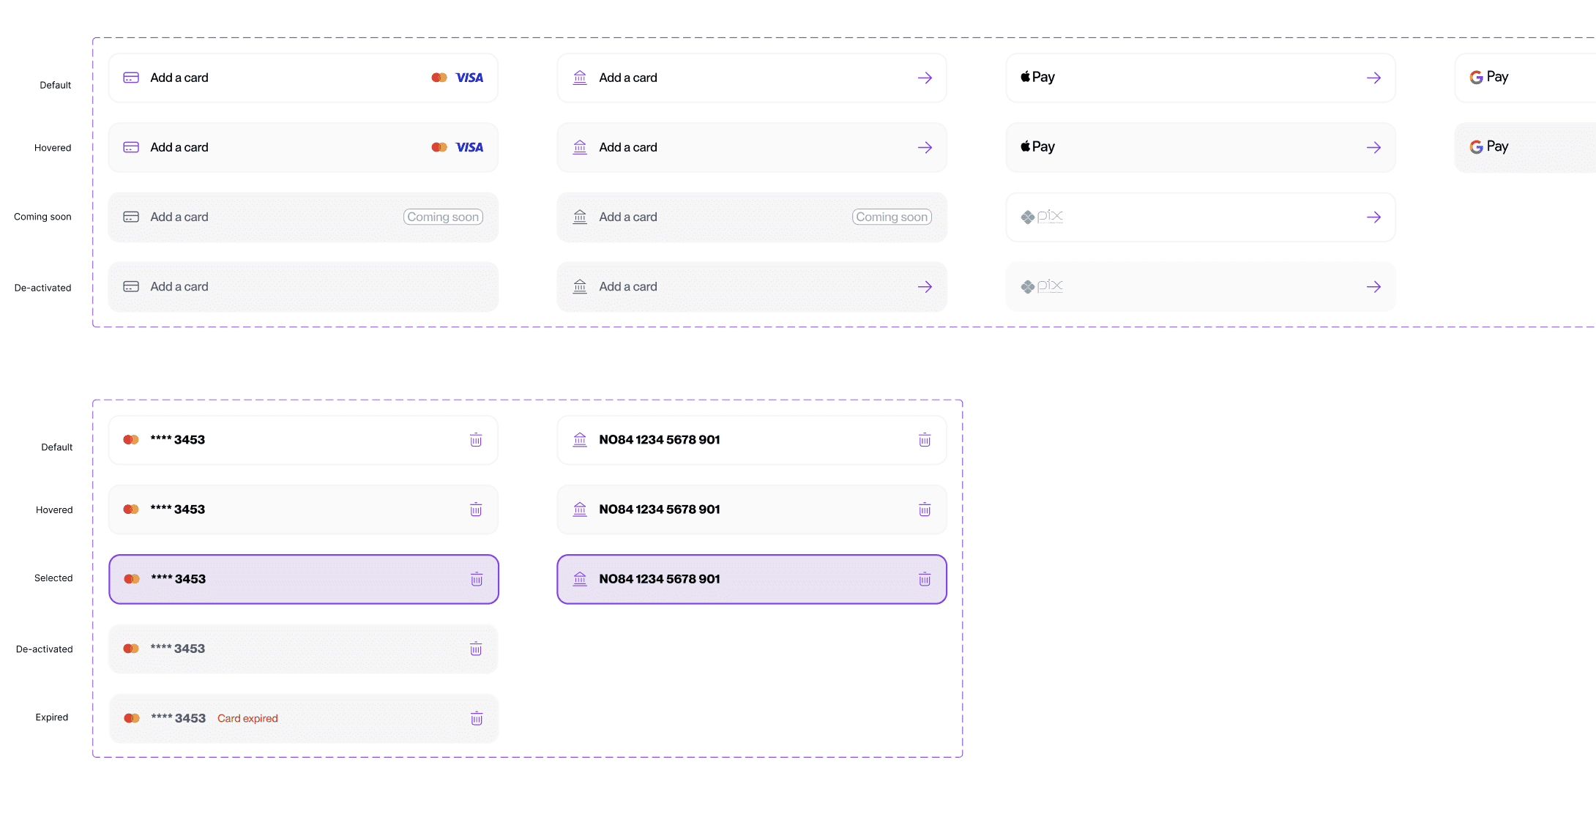
Task: Click the card icon in Hovered Add a card row
Action: coord(131,147)
